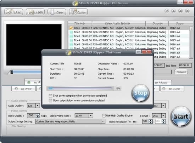Select the to iPod radio tab

click(23, 89)
